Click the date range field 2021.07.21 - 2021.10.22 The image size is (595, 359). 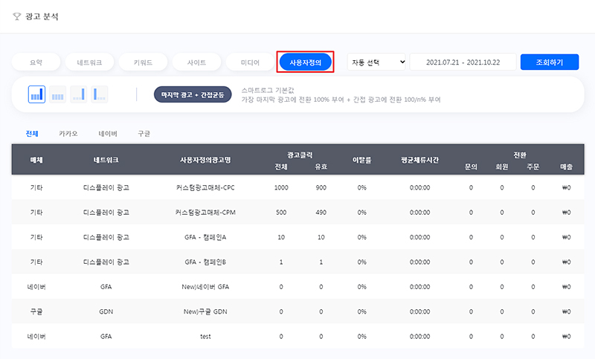pos(463,62)
